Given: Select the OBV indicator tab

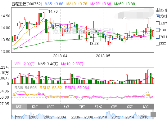Looking at the screenshot, I should point(114,107).
